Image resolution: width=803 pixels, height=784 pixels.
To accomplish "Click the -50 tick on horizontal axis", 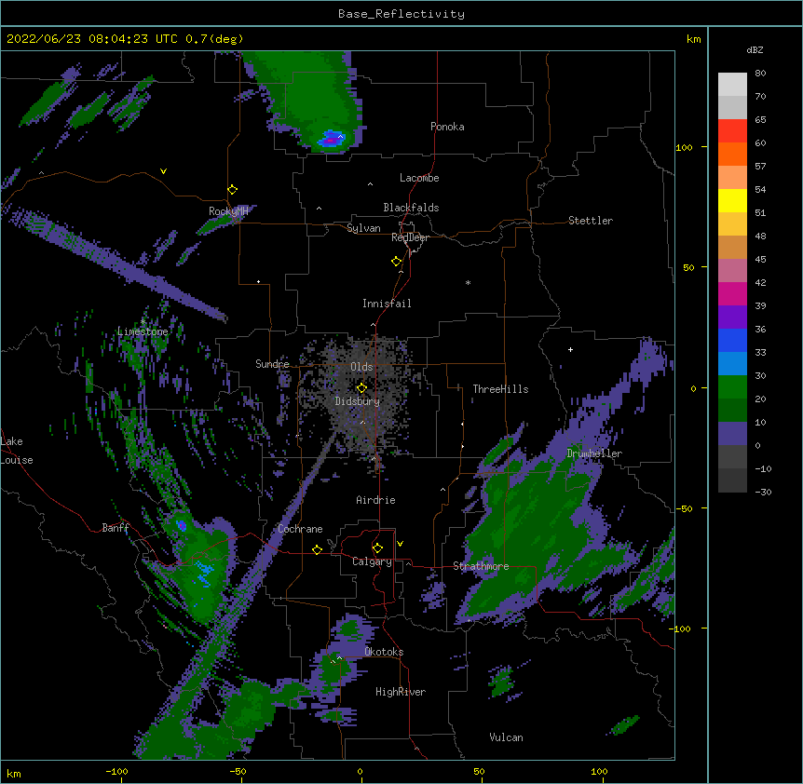I will tap(238, 771).
